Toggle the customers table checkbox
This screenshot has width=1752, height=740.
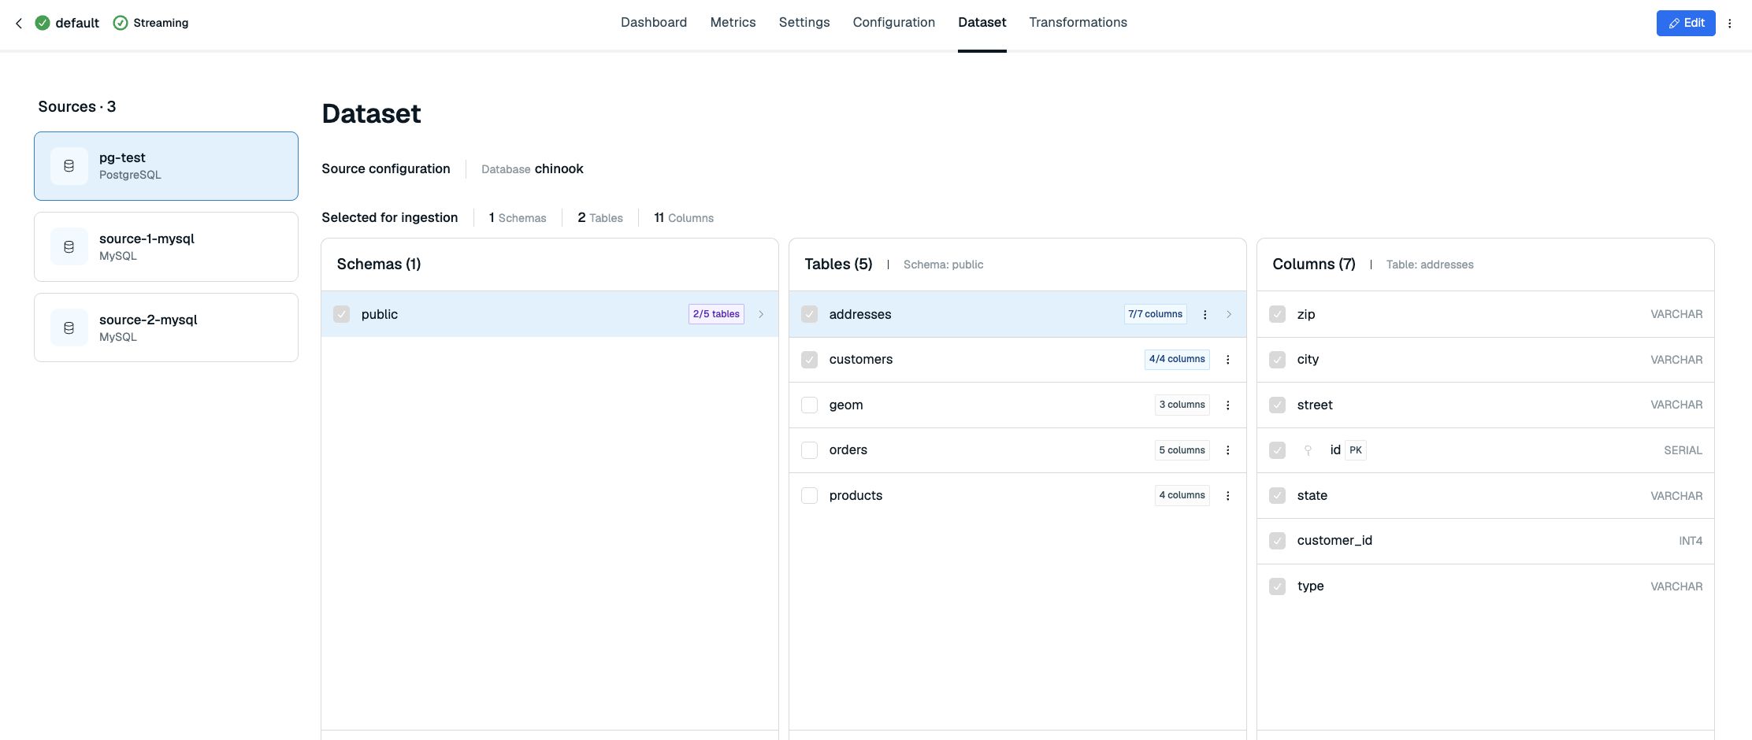pyautogui.click(x=809, y=360)
